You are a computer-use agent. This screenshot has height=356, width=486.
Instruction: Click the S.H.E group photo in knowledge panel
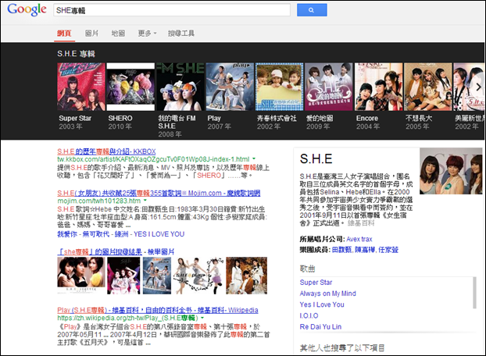[x=451, y=171]
